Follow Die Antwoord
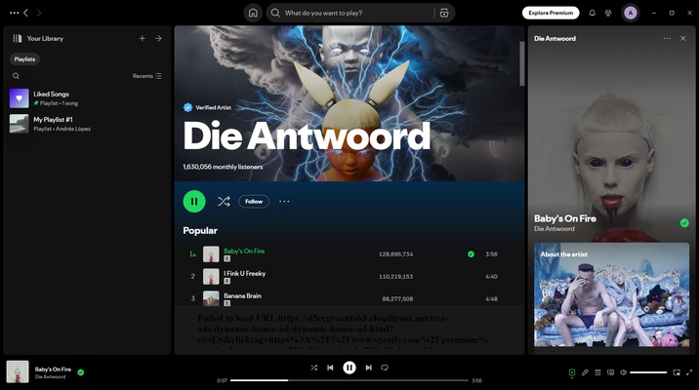This screenshot has width=699, height=390. (x=254, y=201)
